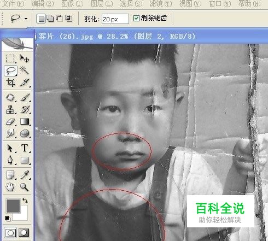Screen dimensions: 268x241
Task: Select the Lasso tool in toolbox
Action: click(10, 70)
